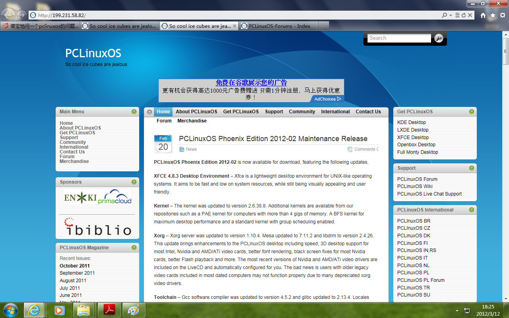Screen dimensions: 509x318
Task: Open Forum in the top navigation bar
Action: (164, 121)
